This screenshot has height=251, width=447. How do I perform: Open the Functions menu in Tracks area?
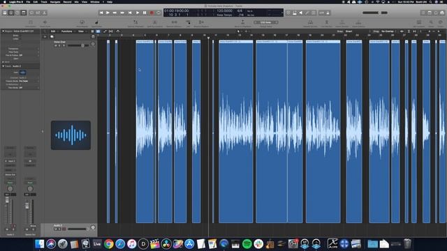[67, 31]
